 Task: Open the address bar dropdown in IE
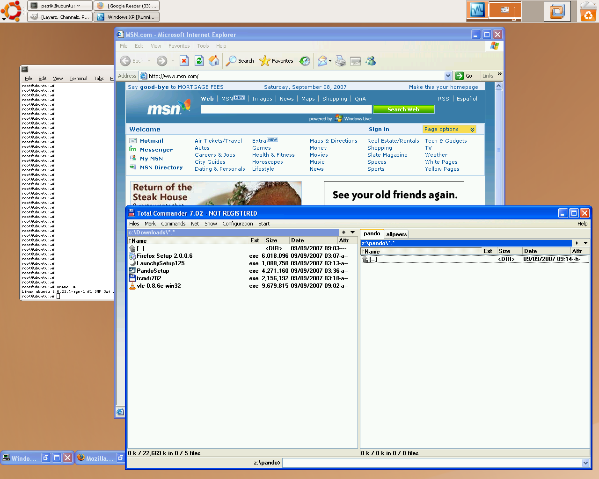[x=448, y=76]
